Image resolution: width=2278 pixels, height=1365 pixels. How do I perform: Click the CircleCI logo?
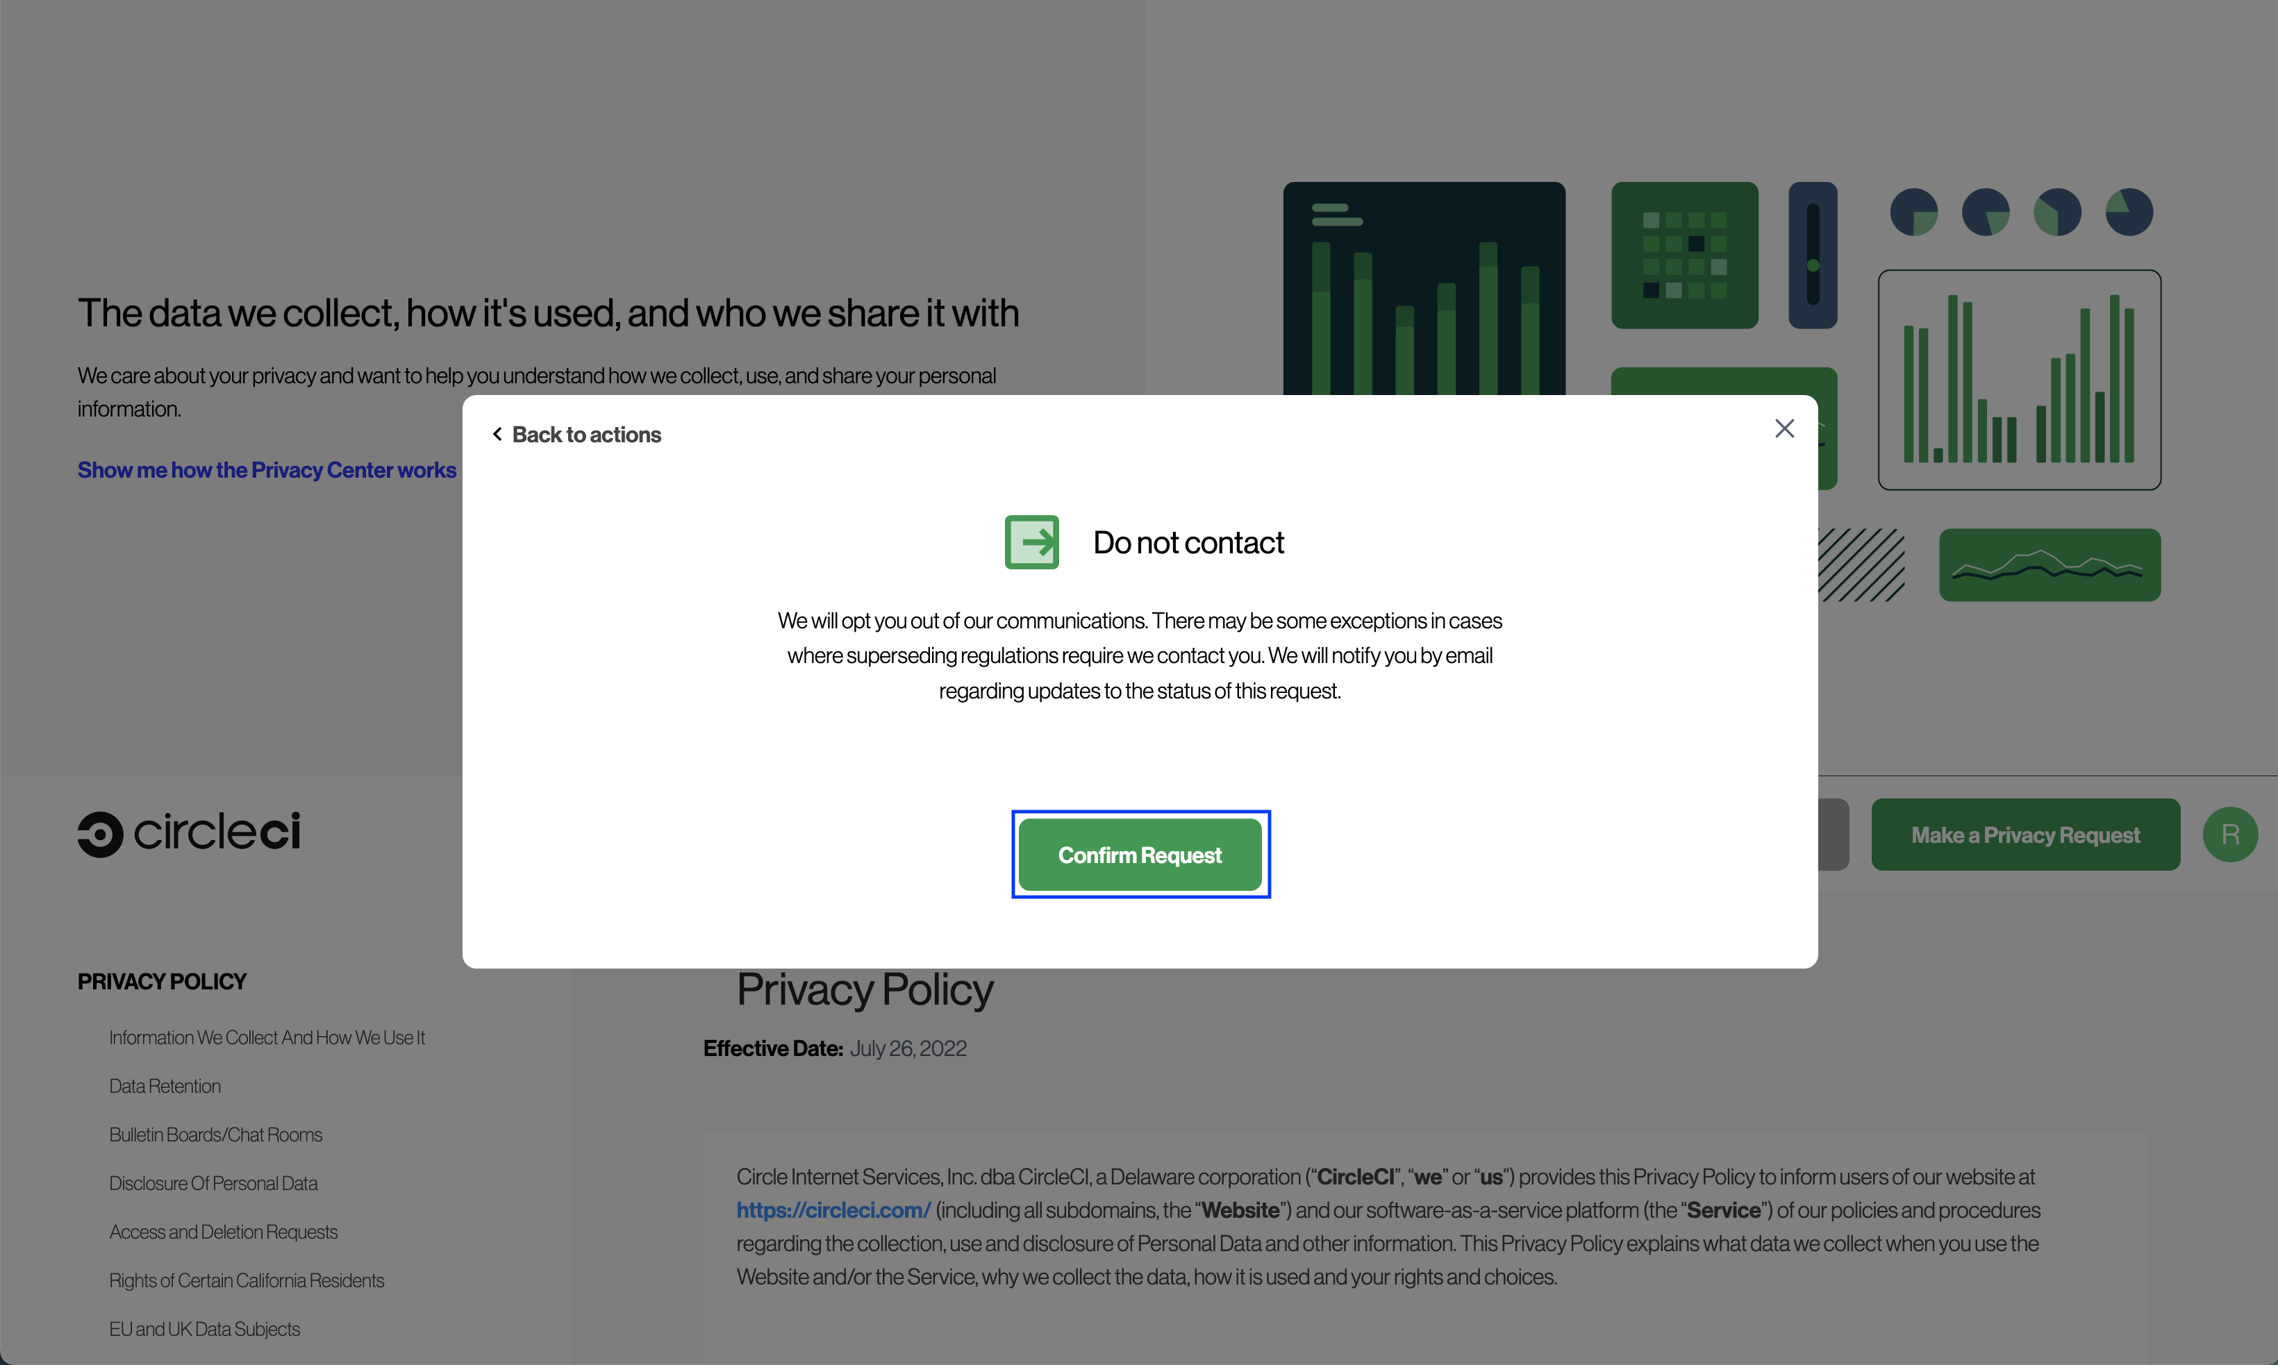[x=189, y=833]
